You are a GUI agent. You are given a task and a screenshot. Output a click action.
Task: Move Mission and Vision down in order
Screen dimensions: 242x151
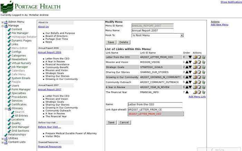coord(190,62)
